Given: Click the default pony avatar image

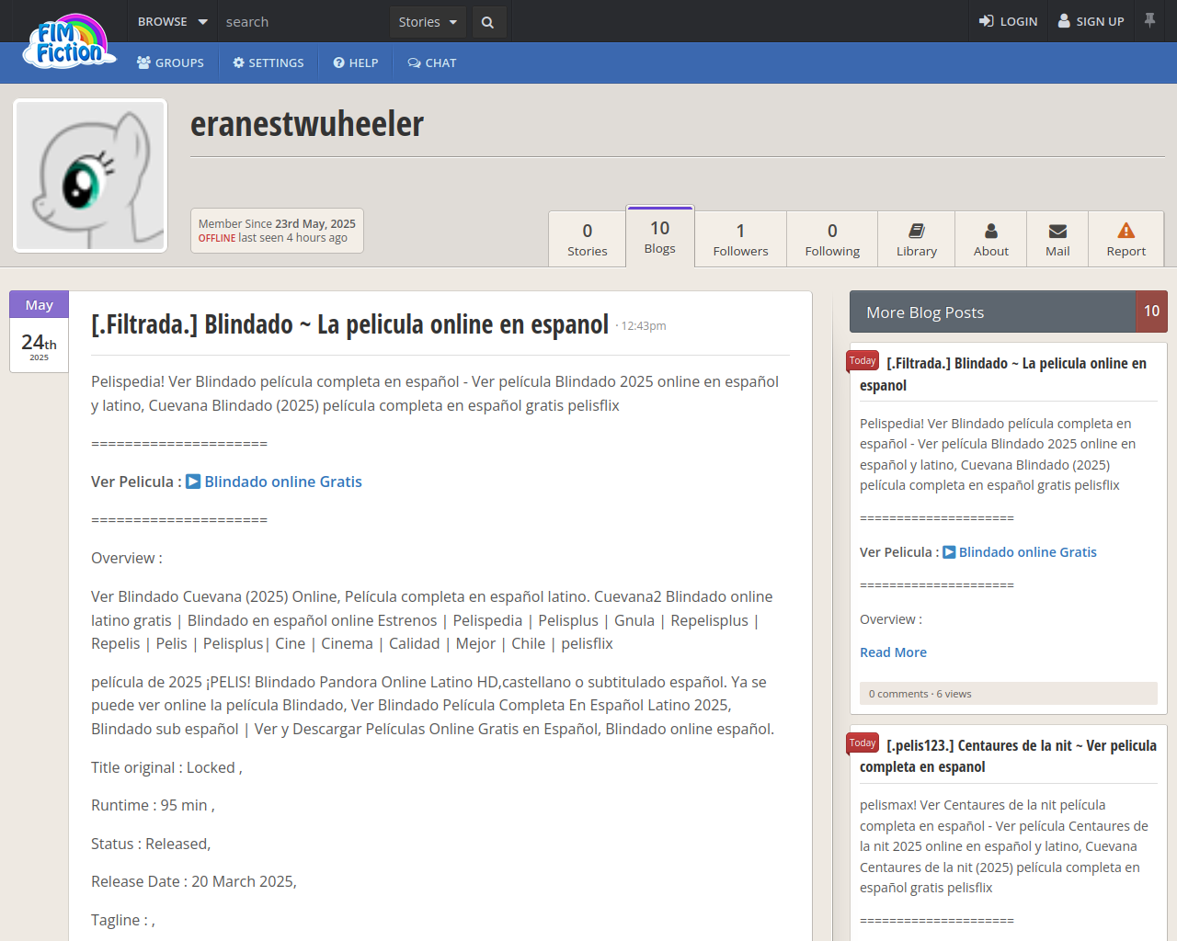Looking at the screenshot, I should click(x=90, y=176).
